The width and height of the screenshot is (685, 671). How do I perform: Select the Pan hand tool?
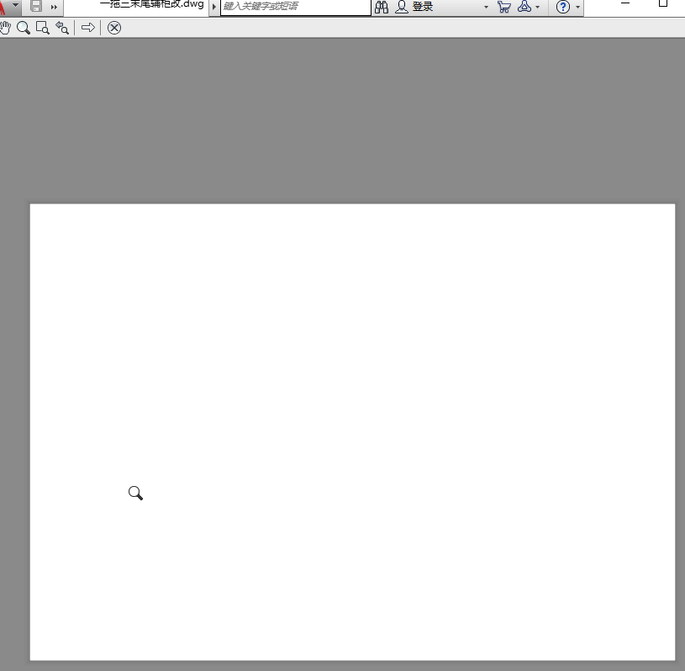point(5,28)
